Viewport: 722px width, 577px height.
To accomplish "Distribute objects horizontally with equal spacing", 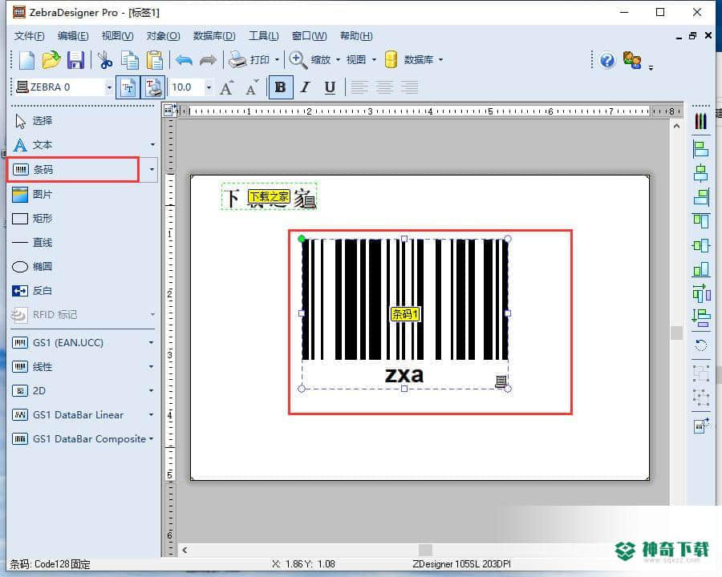I will (x=701, y=293).
